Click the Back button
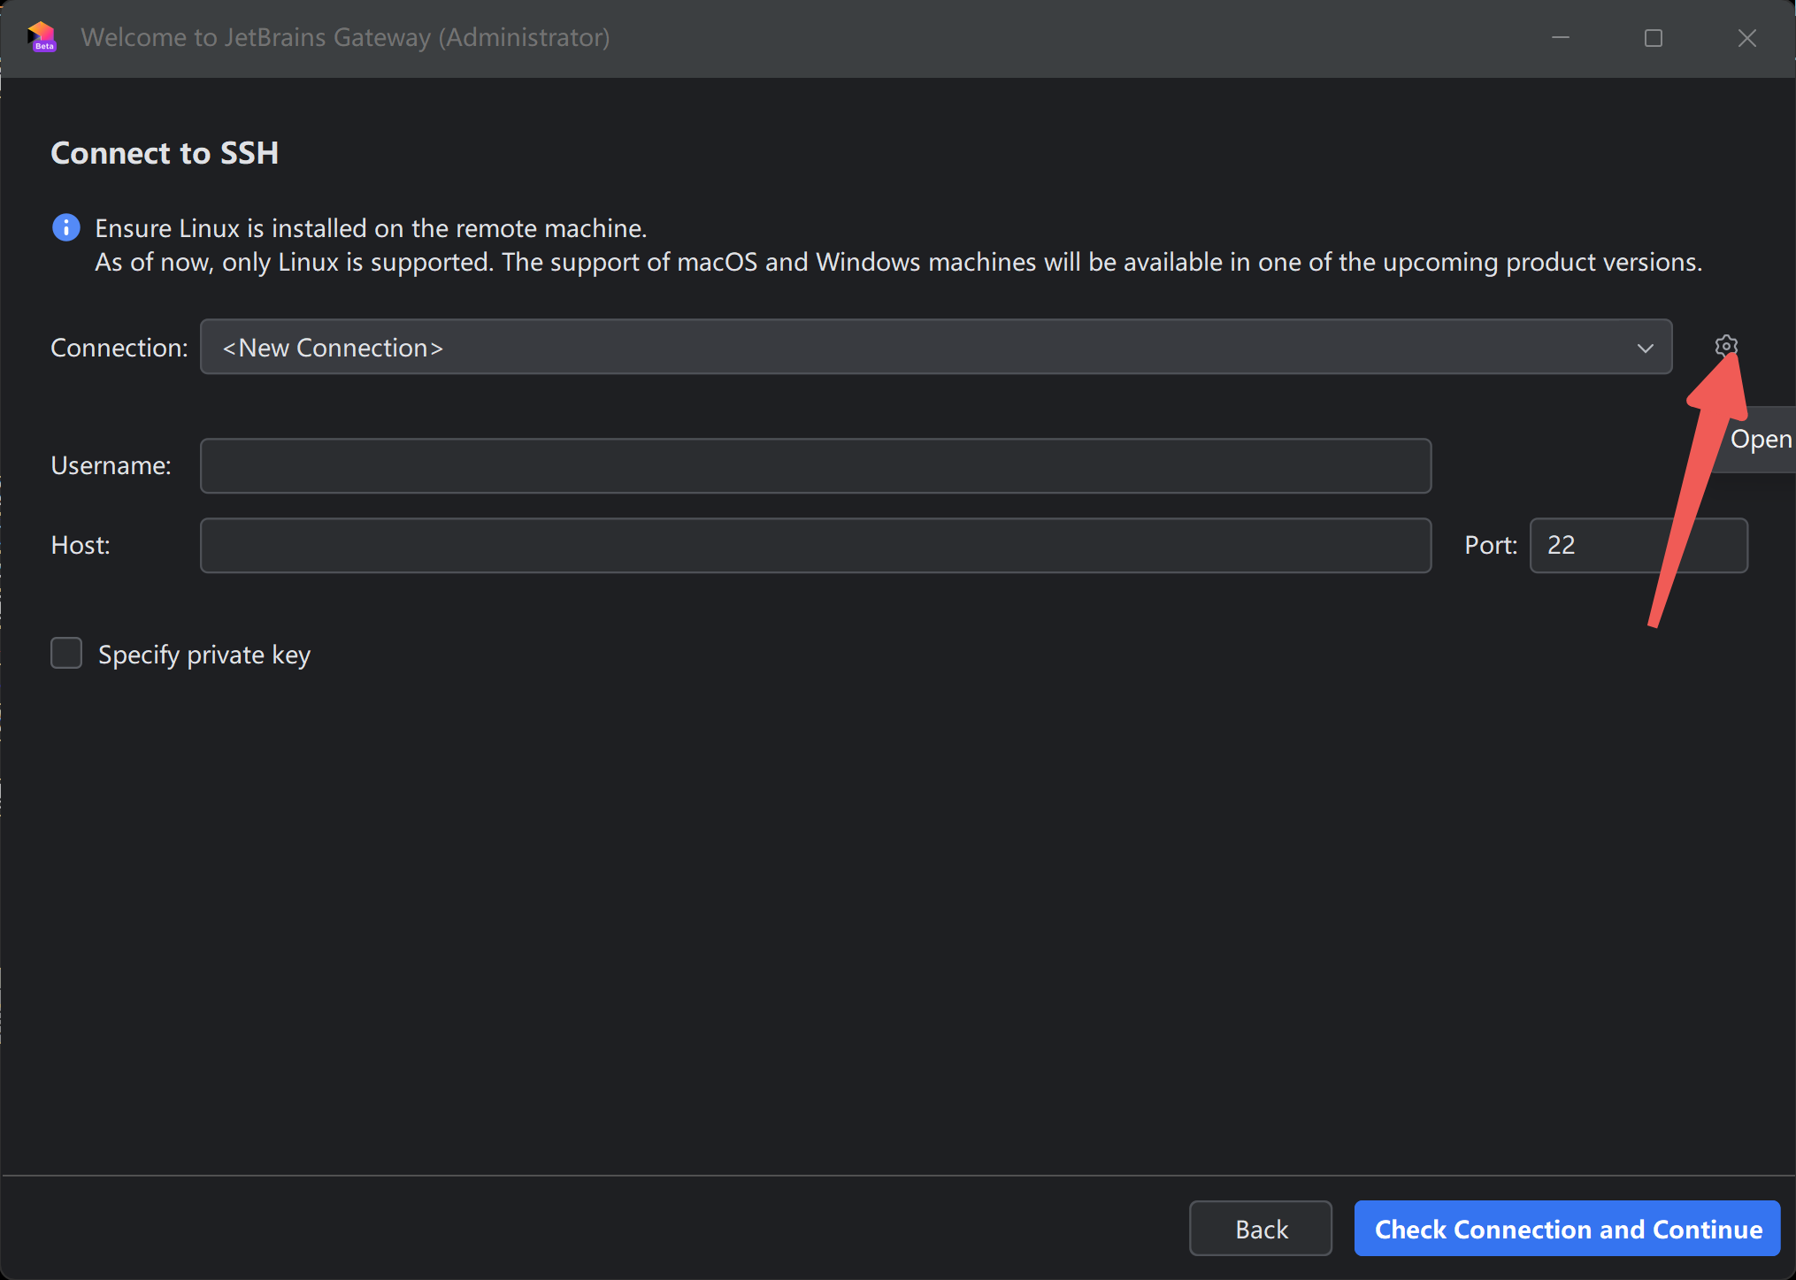This screenshot has height=1280, width=1796. [1261, 1228]
